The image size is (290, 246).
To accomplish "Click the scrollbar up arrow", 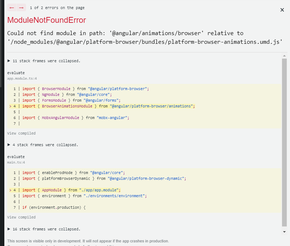I will click(x=284, y=55).
